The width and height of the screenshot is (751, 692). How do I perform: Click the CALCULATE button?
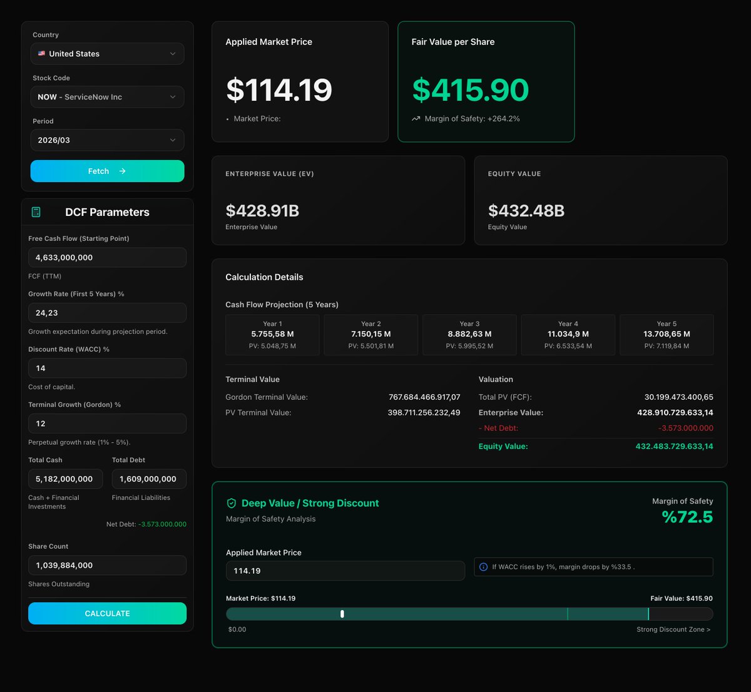108,613
